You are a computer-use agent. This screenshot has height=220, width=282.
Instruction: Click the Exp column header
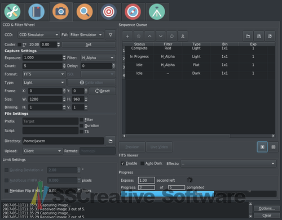(253, 44)
